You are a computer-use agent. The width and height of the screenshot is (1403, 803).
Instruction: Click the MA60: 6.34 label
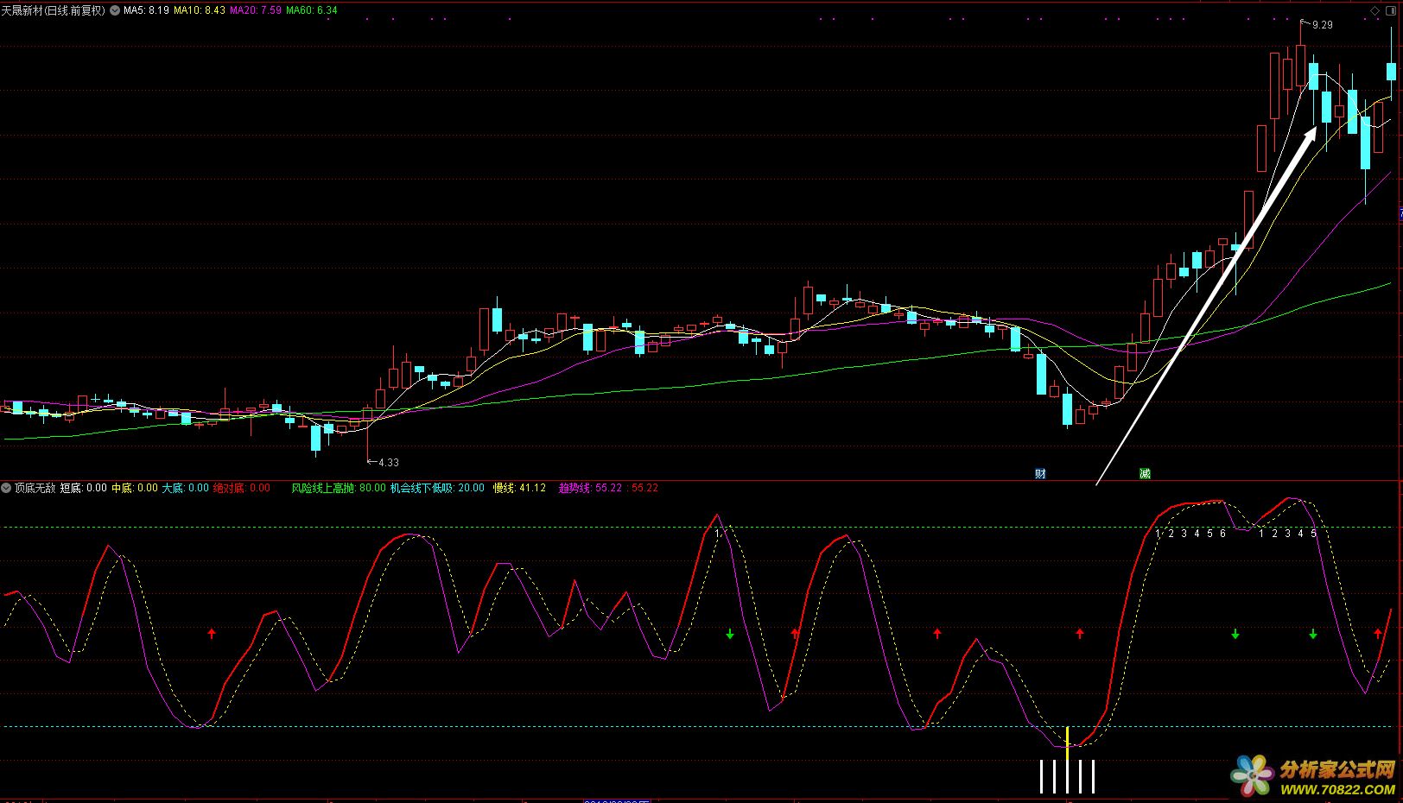coord(312,10)
